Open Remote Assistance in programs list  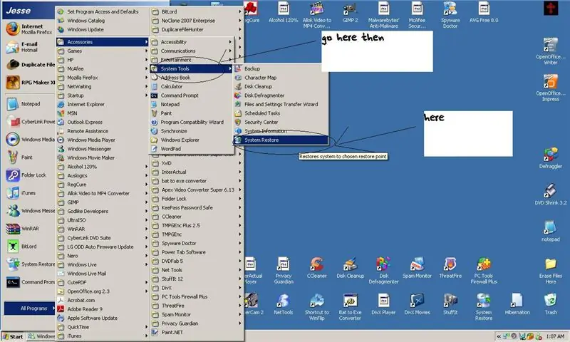[x=103, y=131]
